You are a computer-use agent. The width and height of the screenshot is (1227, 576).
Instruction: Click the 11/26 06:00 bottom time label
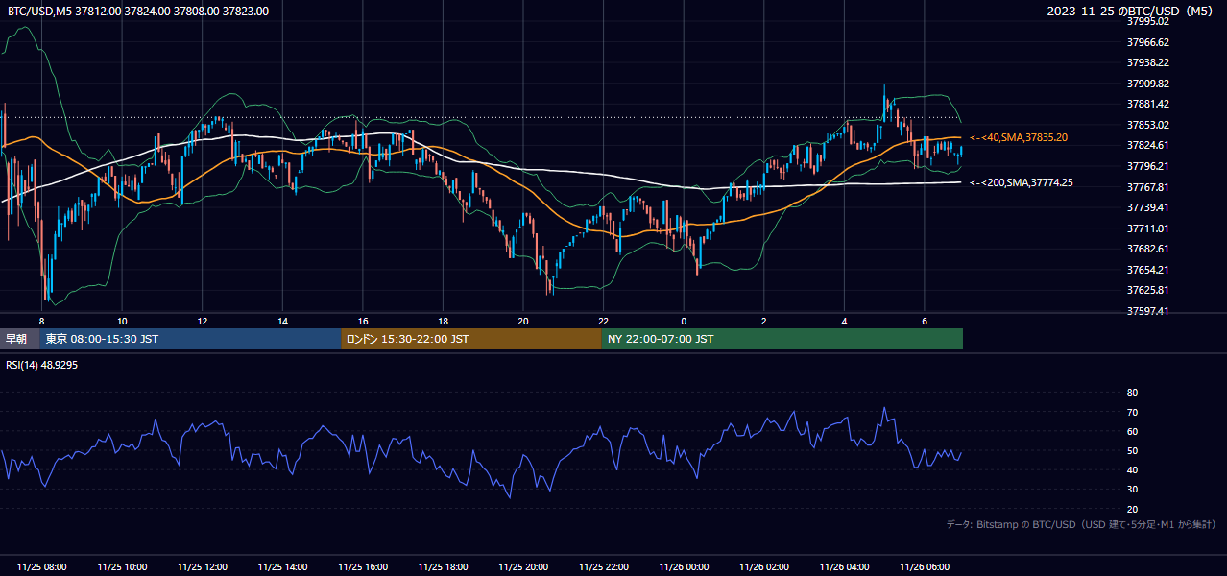pyautogui.click(x=925, y=567)
